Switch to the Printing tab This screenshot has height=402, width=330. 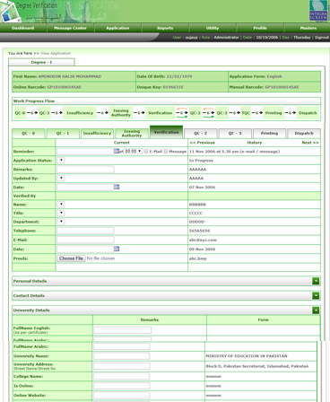[269, 134]
